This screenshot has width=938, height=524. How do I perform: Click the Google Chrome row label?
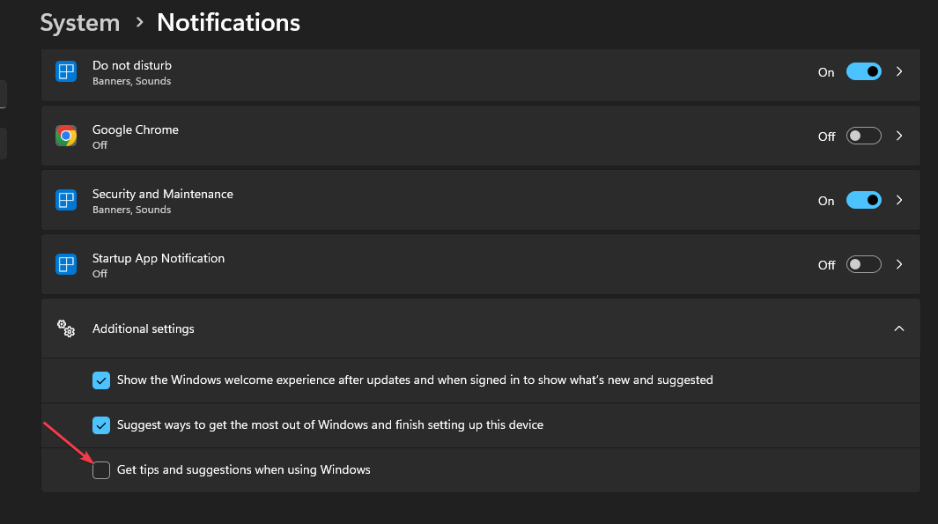[136, 129]
